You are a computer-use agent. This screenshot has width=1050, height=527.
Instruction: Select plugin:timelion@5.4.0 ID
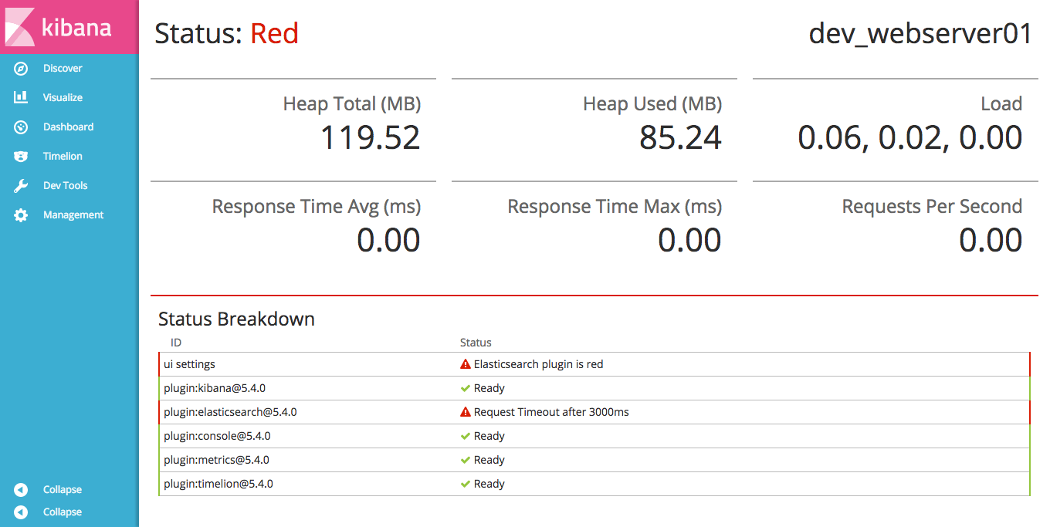coord(218,484)
